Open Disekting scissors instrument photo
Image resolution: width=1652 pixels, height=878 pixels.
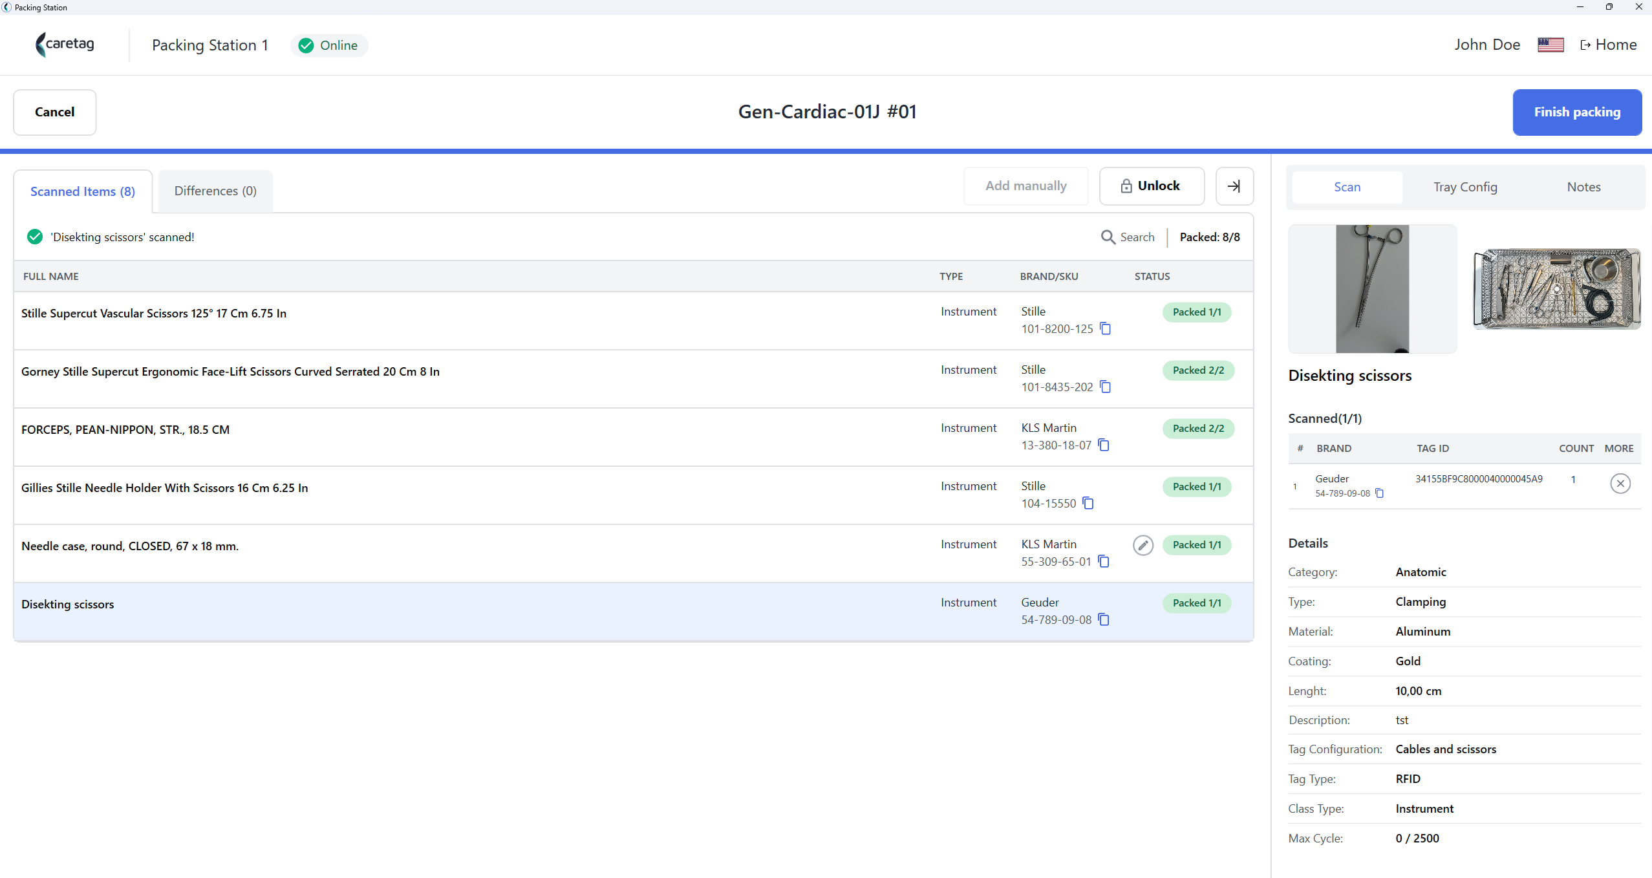coord(1372,288)
